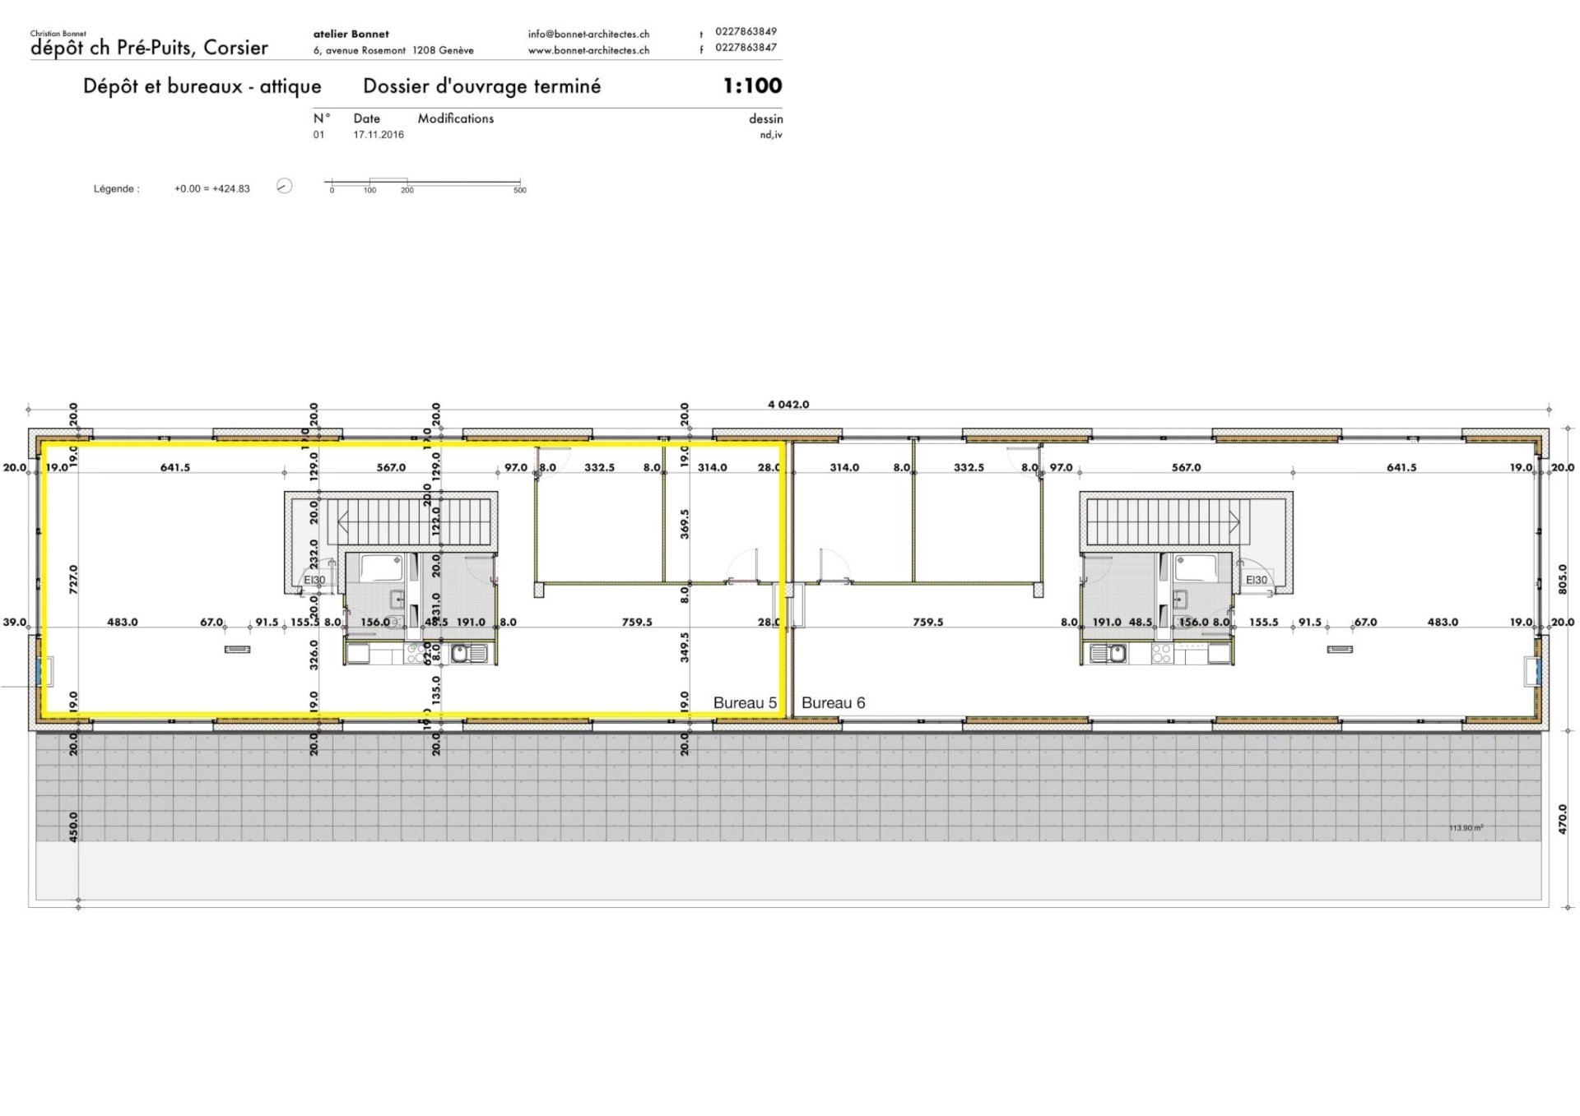Select the Bureau 6 room label

[834, 702]
